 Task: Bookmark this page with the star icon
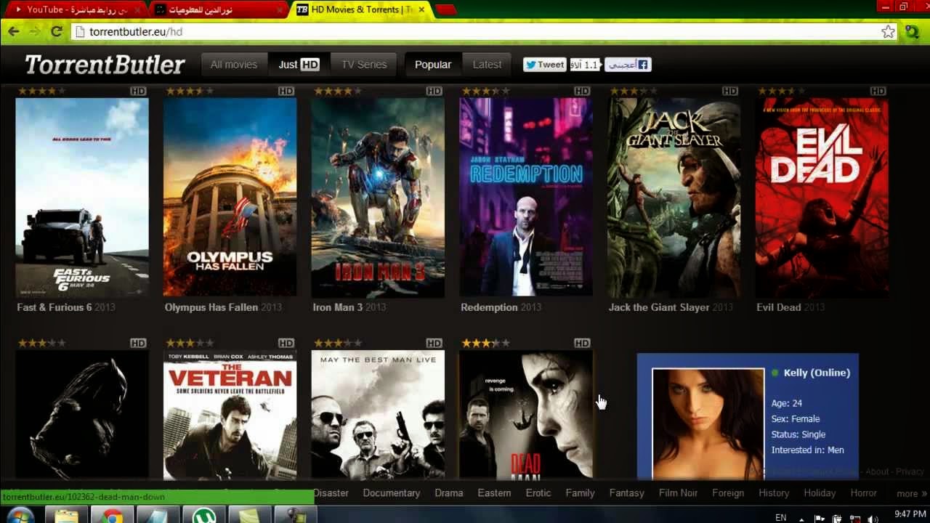[x=888, y=31]
